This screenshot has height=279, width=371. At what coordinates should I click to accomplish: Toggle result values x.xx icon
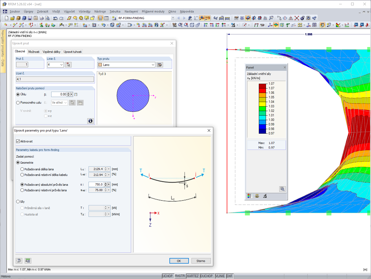coord(208,18)
